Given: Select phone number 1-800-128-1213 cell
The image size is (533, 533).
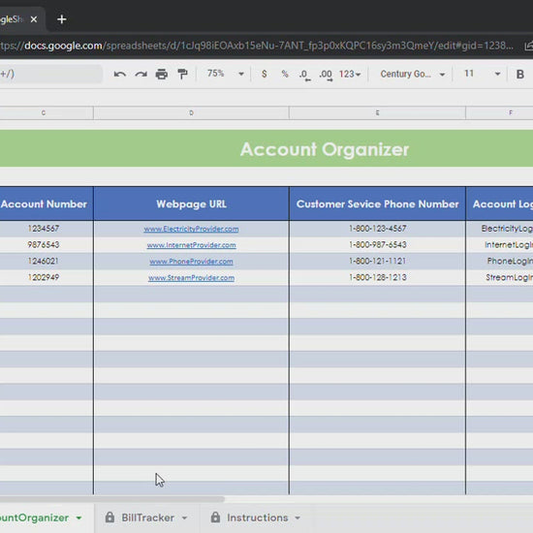Looking at the screenshot, I should click(377, 277).
